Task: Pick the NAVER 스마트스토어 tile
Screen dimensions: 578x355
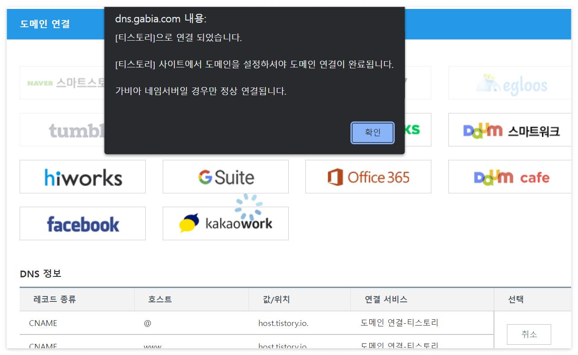Action: coord(62,83)
